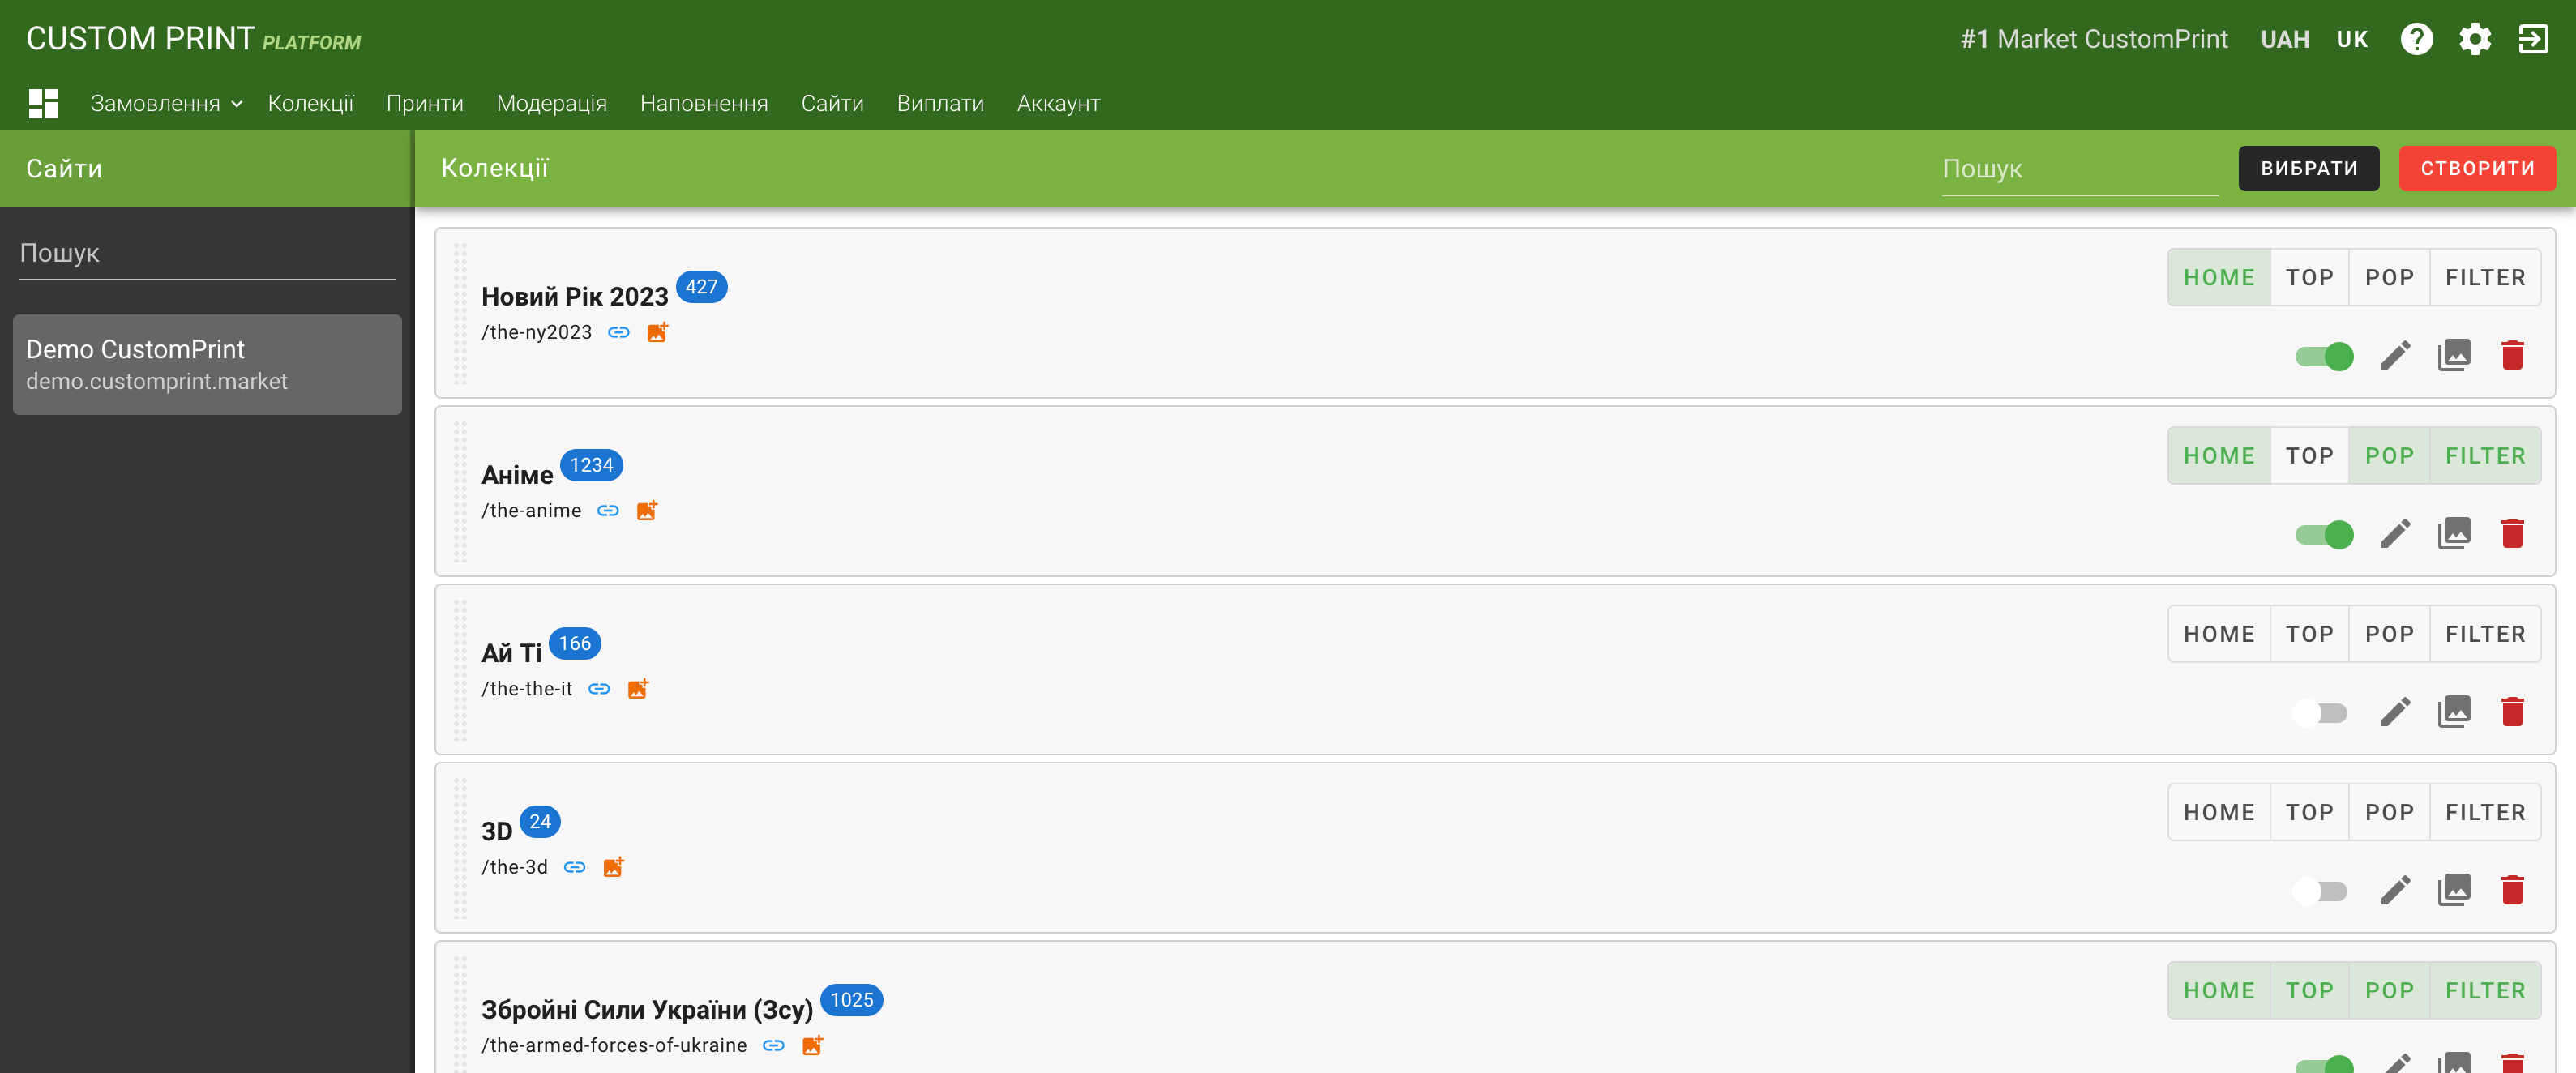This screenshot has height=1073, width=2576.
Task: Disable Аніме collection switch
Action: pos(2324,534)
